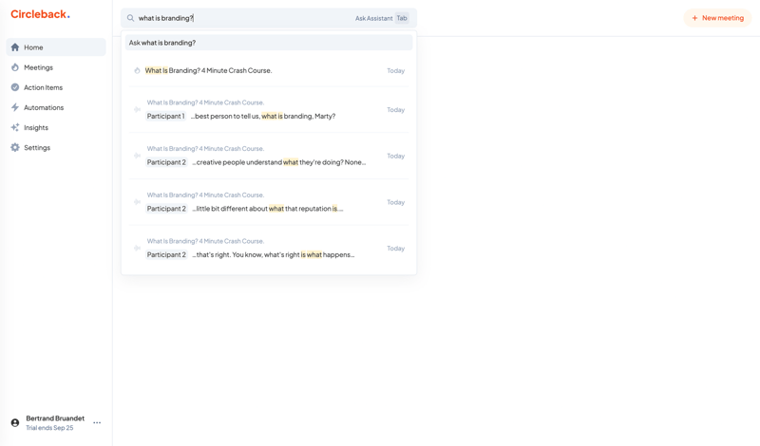Open Automations in sidebar
The width and height of the screenshot is (760, 446).
56,107
